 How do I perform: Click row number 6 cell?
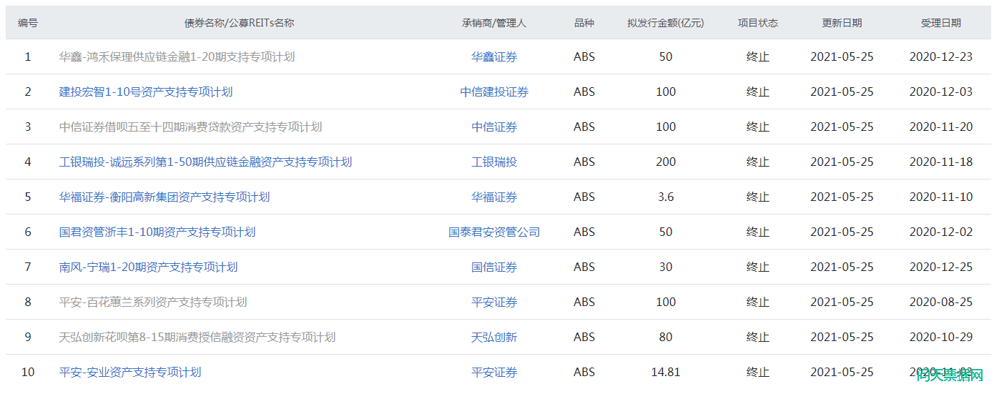tap(28, 232)
